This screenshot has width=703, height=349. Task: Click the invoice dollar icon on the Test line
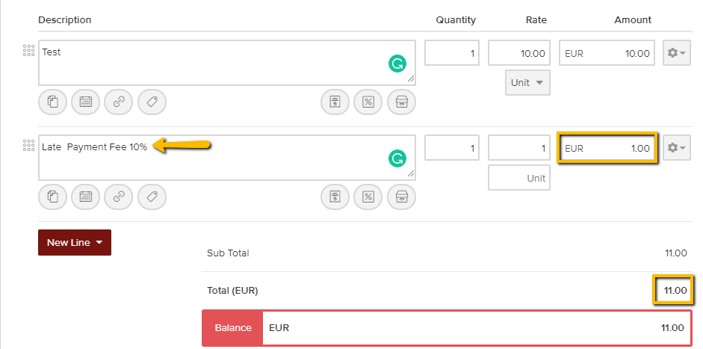pos(335,102)
